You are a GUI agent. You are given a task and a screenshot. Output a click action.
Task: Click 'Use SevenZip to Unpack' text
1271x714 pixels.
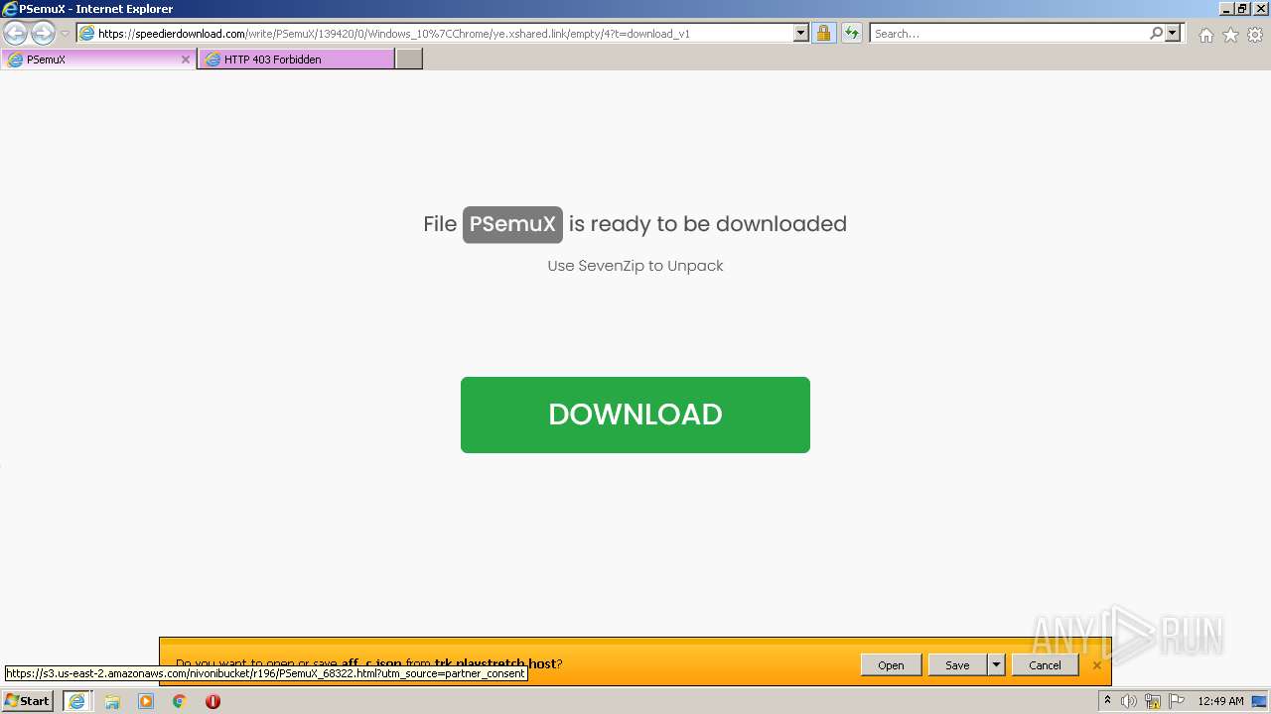[x=635, y=266]
